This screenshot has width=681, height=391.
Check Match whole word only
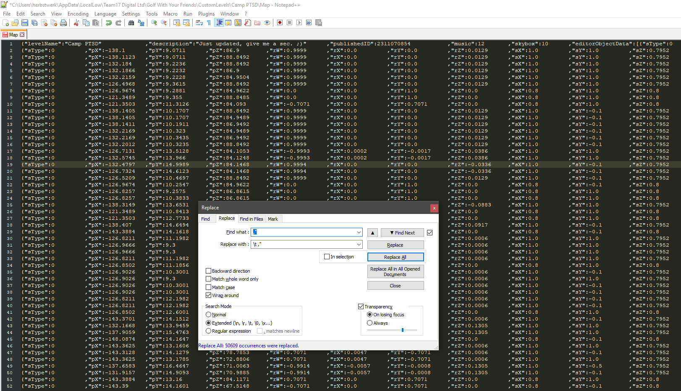[x=208, y=279]
